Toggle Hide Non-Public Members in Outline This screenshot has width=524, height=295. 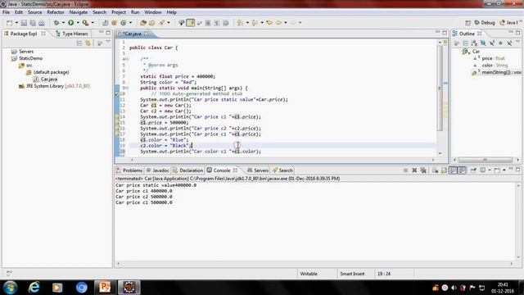point(500,43)
